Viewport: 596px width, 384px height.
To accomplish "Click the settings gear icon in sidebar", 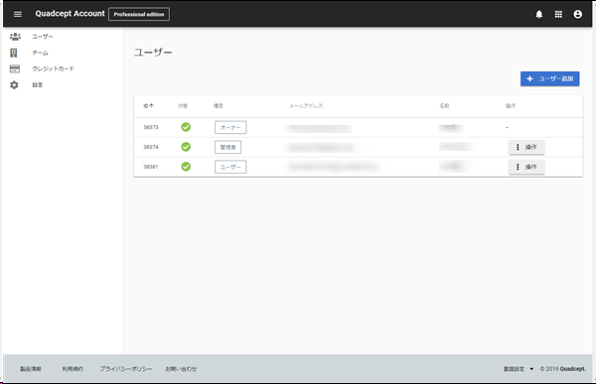I will click(14, 85).
